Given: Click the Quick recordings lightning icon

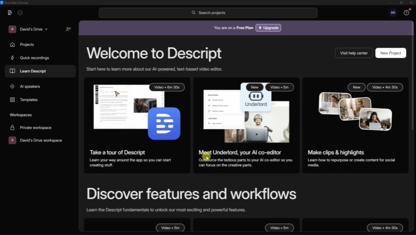Looking at the screenshot, I should coord(12,58).
